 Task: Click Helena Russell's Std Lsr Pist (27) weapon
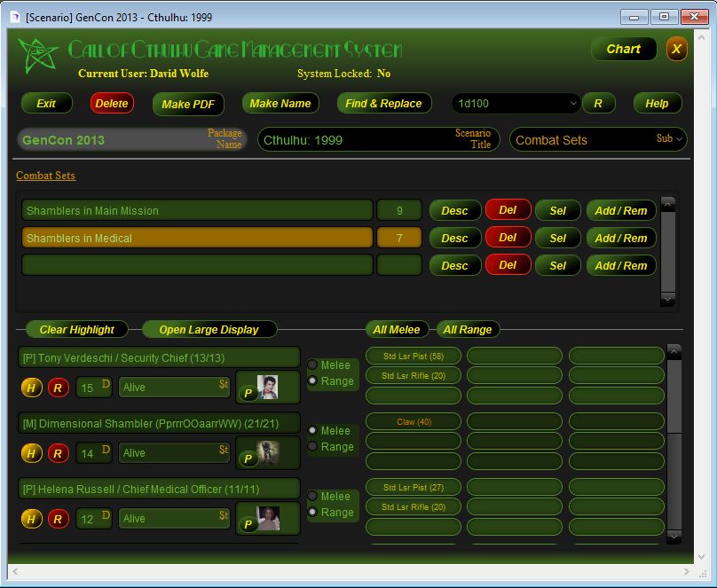coord(414,488)
